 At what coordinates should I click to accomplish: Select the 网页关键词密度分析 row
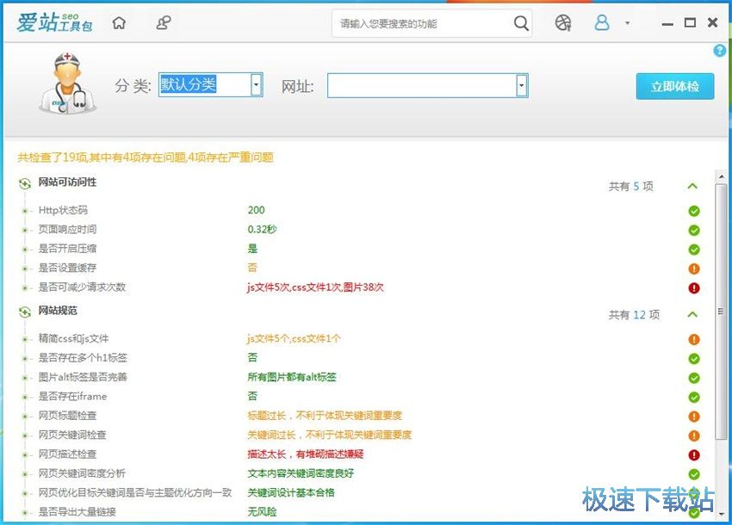(362, 473)
